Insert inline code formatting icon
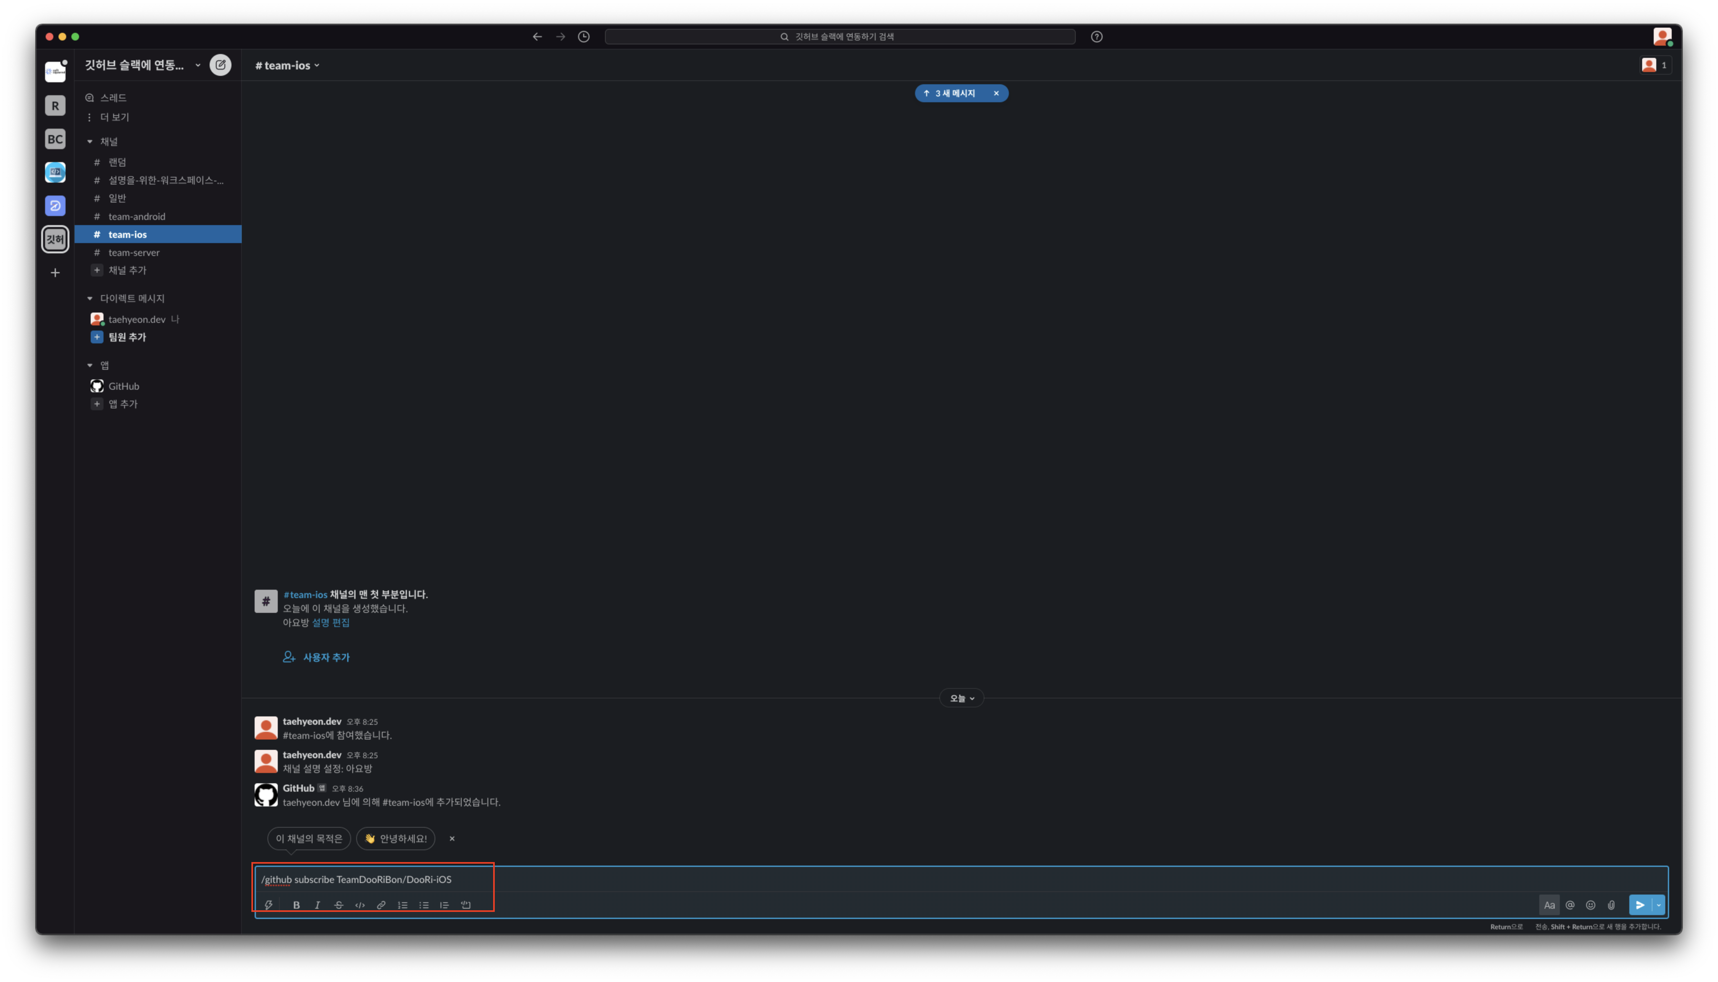This screenshot has width=1718, height=982. tap(360, 905)
